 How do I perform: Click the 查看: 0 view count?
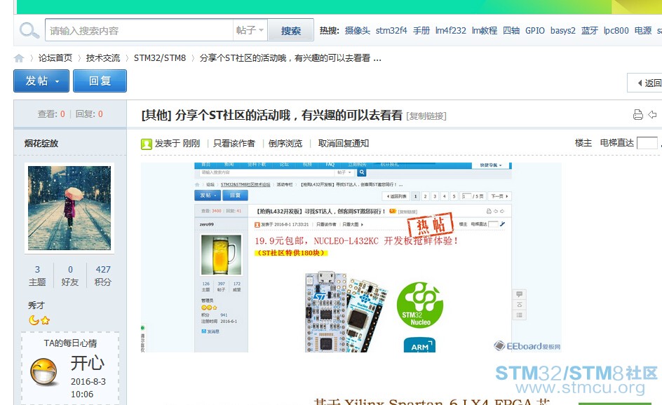pyautogui.click(x=51, y=114)
